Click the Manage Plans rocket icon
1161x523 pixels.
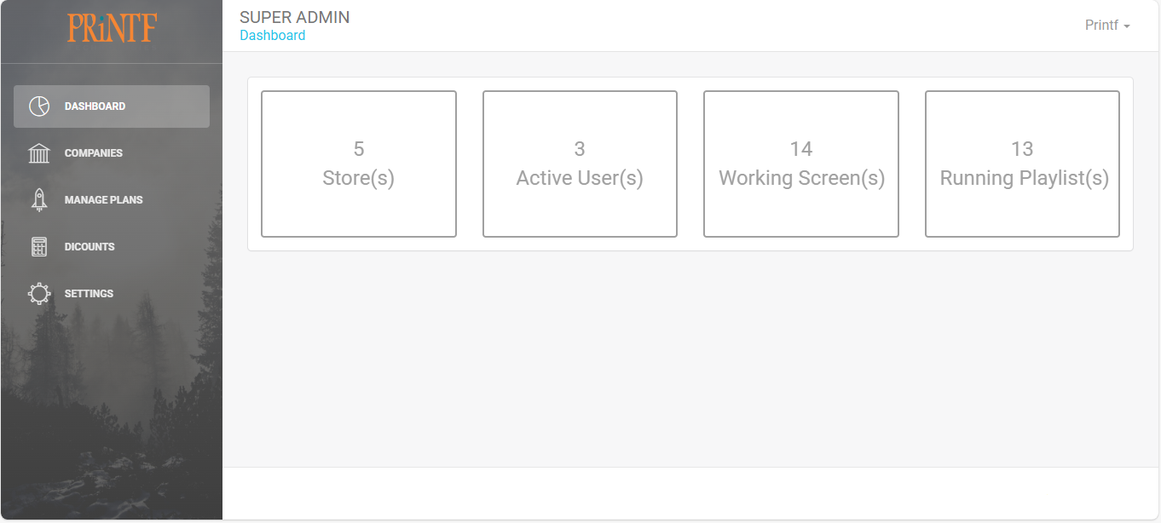click(x=39, y=200)
